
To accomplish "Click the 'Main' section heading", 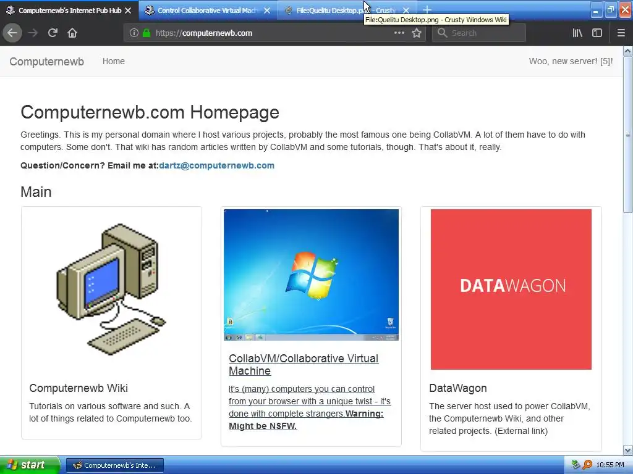I will [x=36, y=192].
